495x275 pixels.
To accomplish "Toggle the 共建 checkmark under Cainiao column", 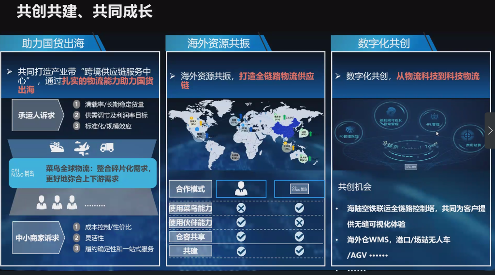I will 299,250.
